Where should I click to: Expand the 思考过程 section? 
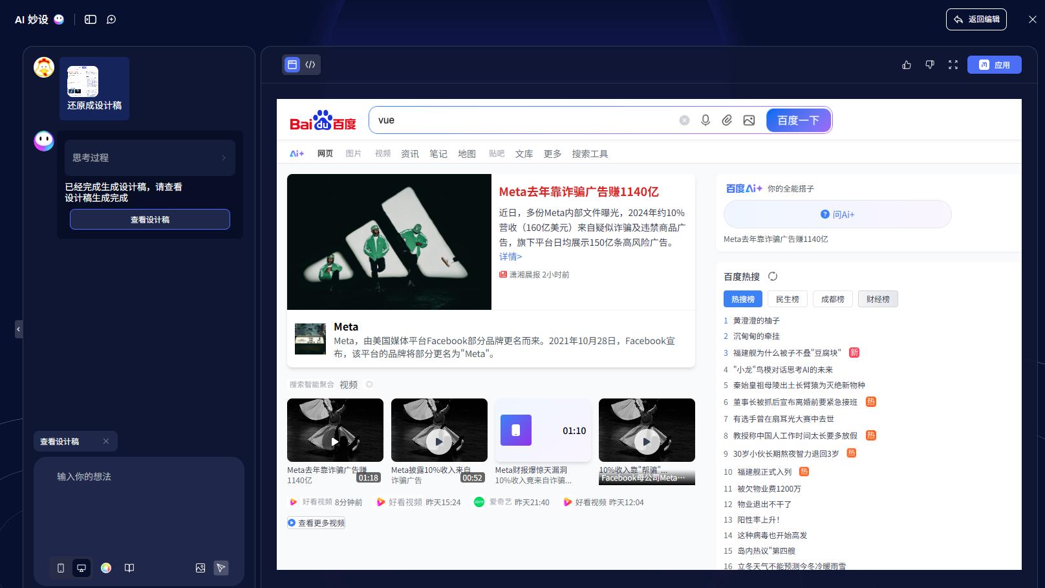(150, 158)
